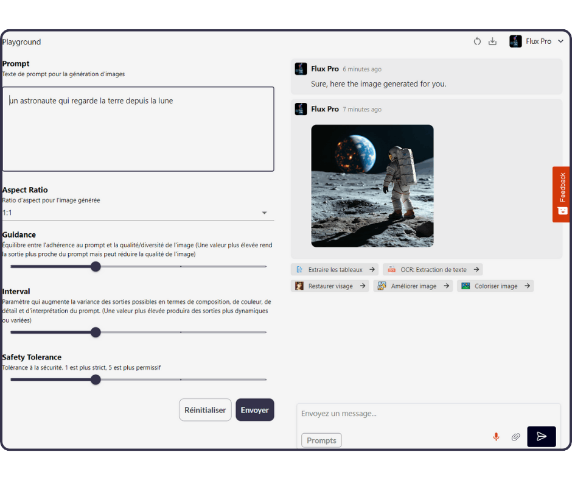Open the Aspect Ratio 1:1 dropdown
Image resolution: width=572 pixels, height=480 pixels.
point(138,213)
